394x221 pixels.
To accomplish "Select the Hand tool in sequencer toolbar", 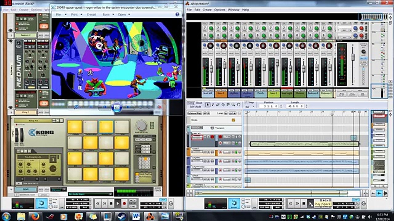I will tap(239, 105).
